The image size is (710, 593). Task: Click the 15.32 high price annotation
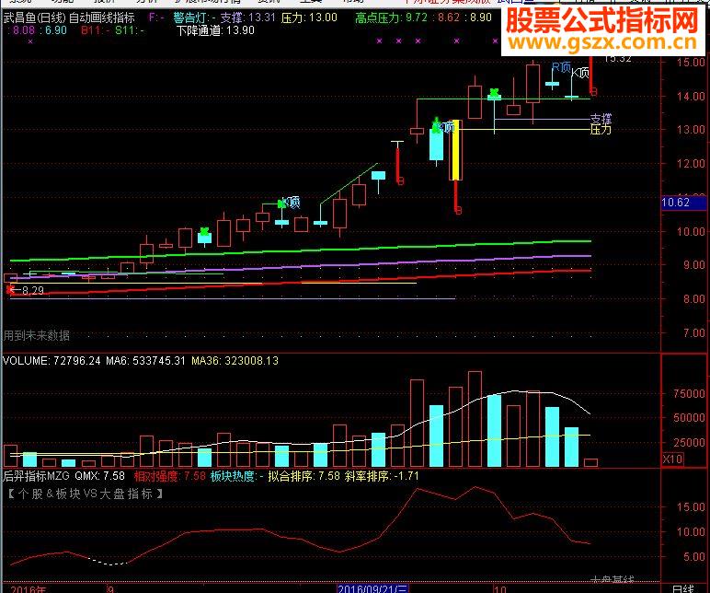tap(618, 58)
